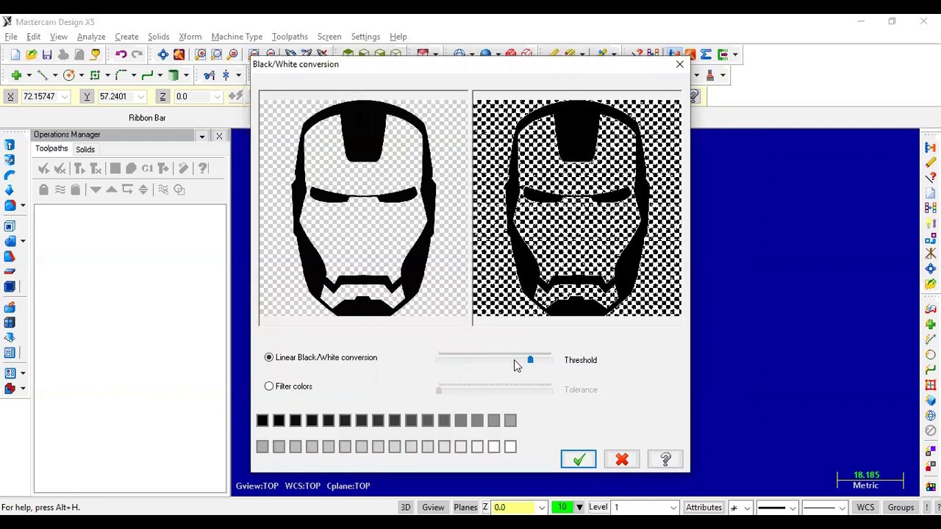Open the Toolpaths menu in menu bar
The width and height of the screenshot is (941, 529).
(290, 37)
